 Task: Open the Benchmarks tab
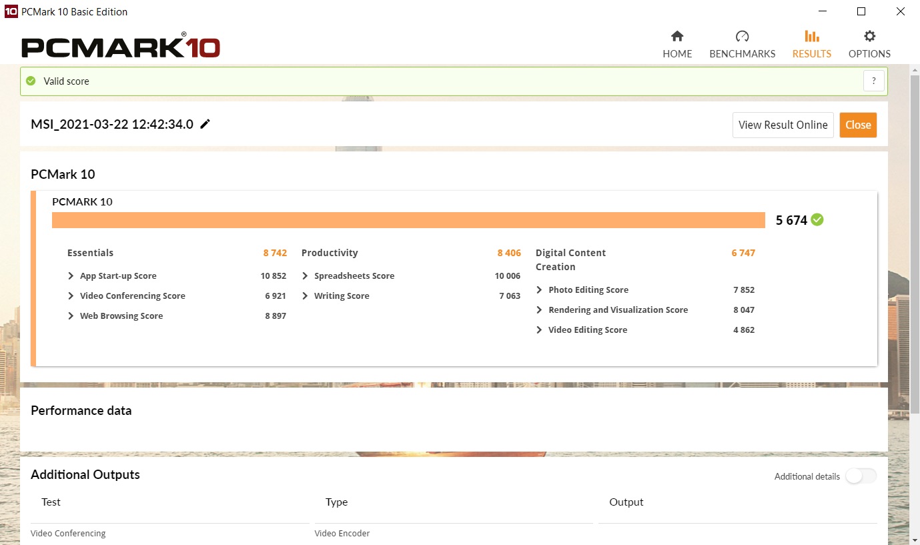coord(742,44)
